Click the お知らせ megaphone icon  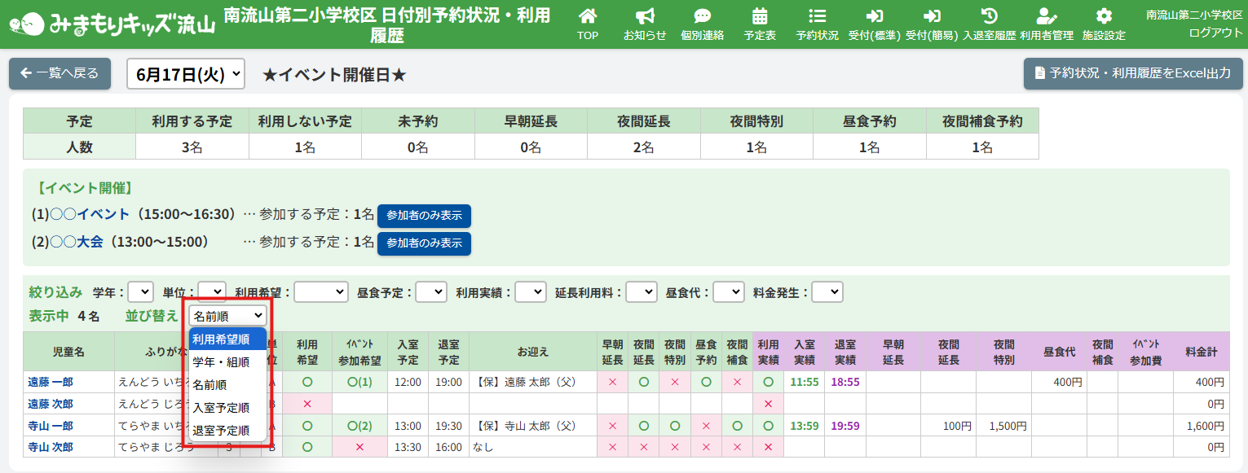(645, 16)
